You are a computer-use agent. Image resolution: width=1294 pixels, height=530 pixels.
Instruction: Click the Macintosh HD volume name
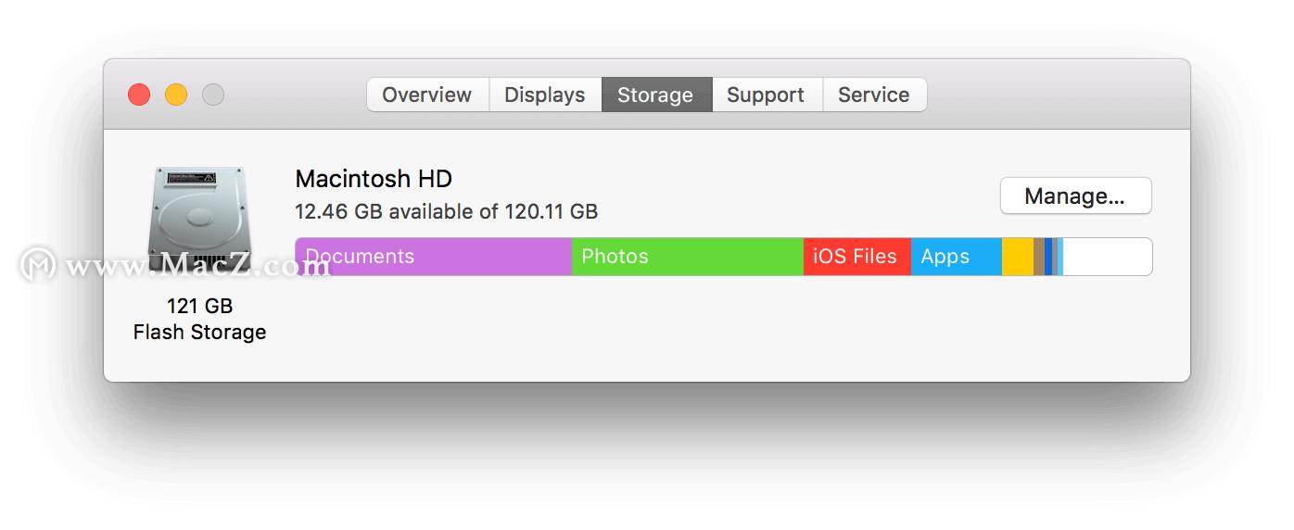coord(374,179)
